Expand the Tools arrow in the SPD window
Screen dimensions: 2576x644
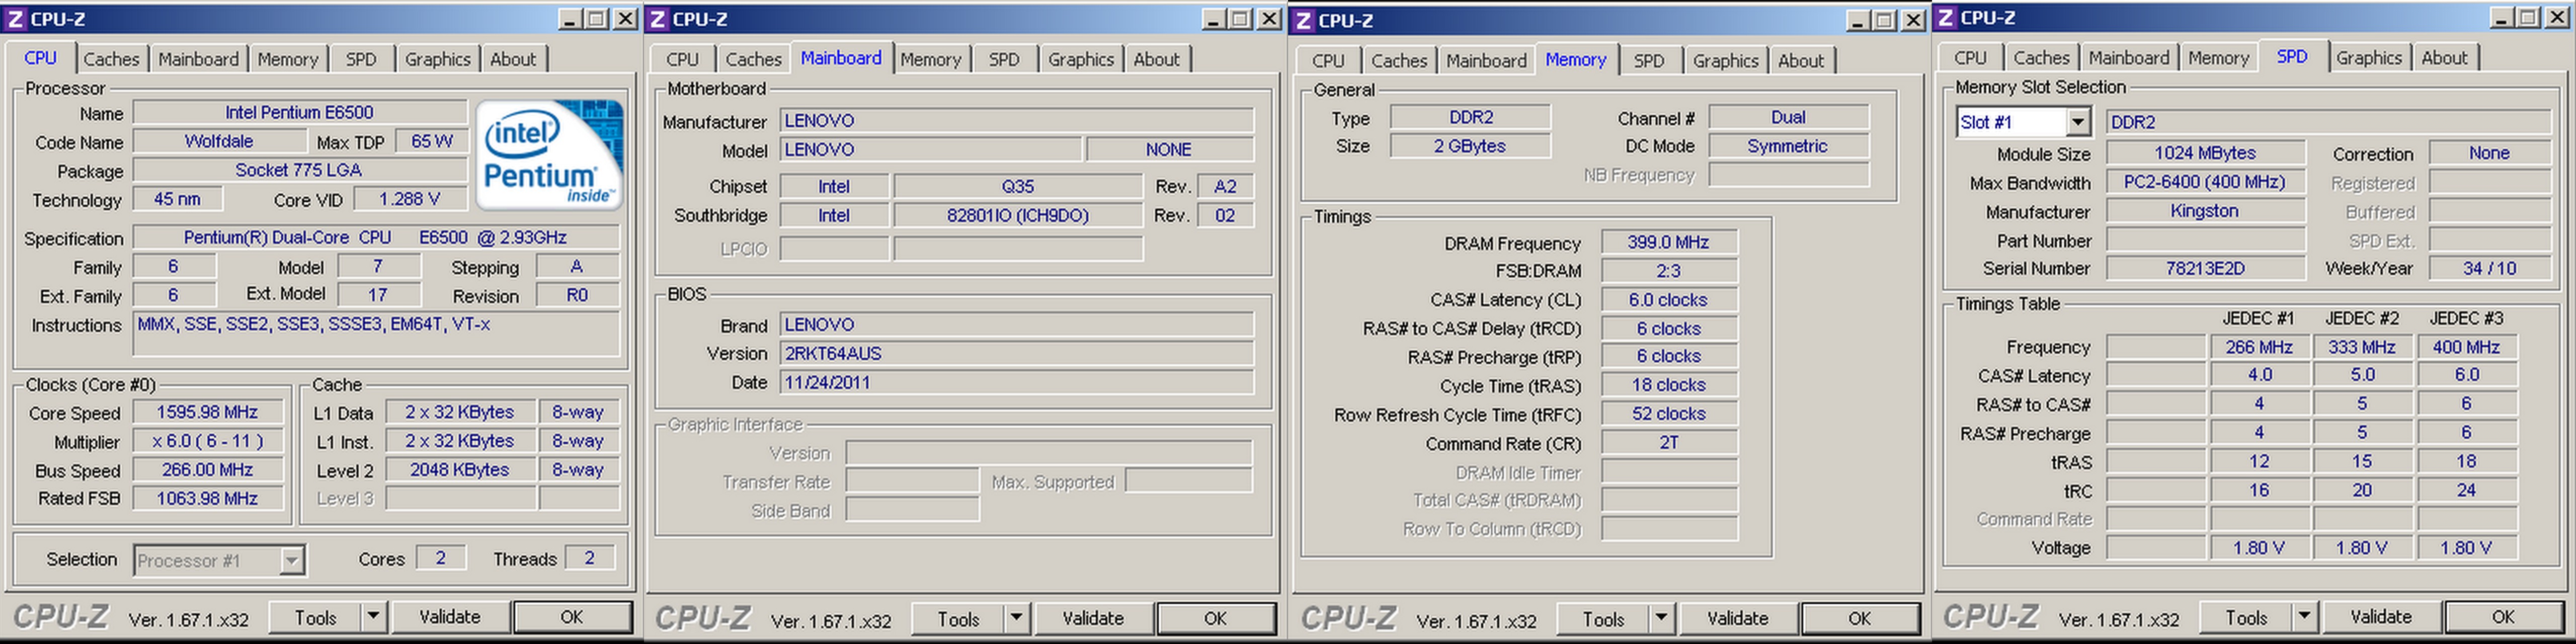(2304, 617)
